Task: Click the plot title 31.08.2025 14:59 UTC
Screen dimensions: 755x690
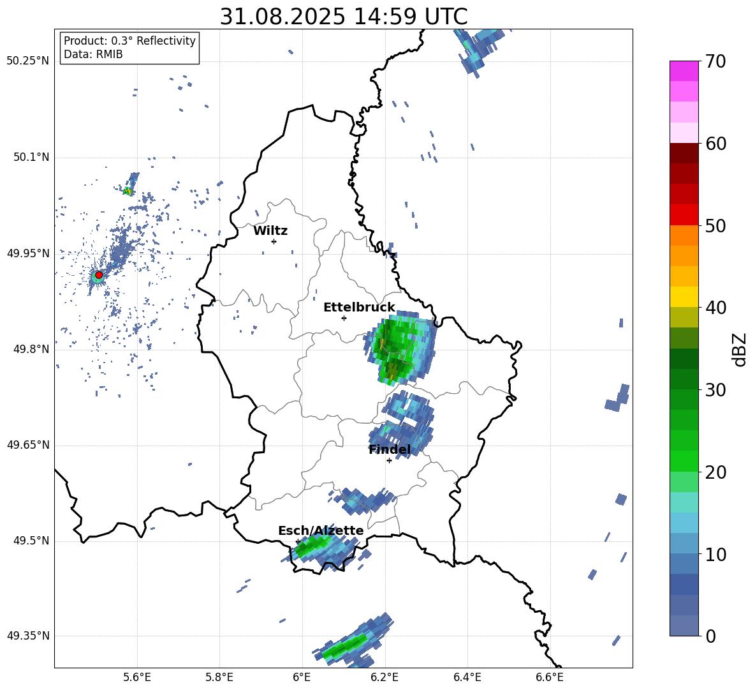Action: pyautogui.click(x=344, y=17)
